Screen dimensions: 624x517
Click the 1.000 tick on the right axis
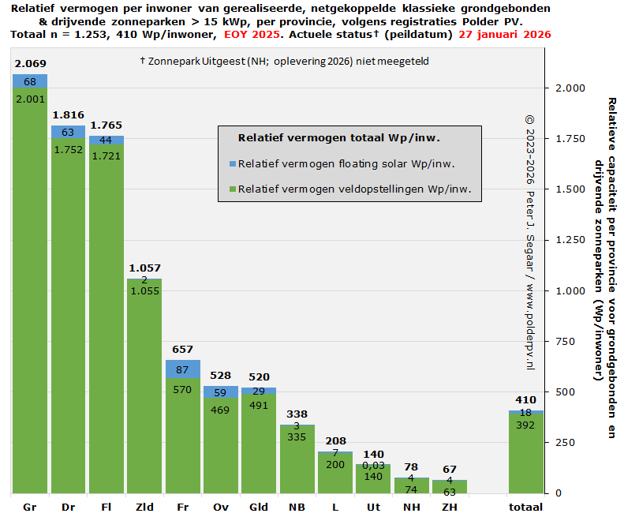[x=570, y=291]
